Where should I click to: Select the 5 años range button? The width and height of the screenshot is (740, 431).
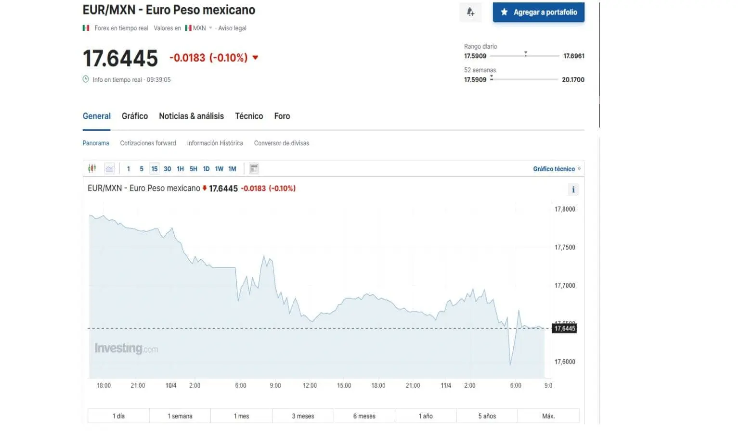pos(487,416)
